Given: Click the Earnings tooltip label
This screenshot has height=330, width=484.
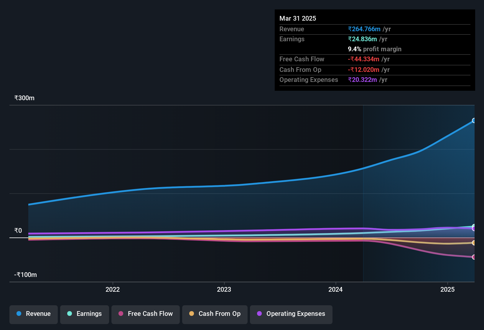Looking at the screenshot, I should coord(292,39).
